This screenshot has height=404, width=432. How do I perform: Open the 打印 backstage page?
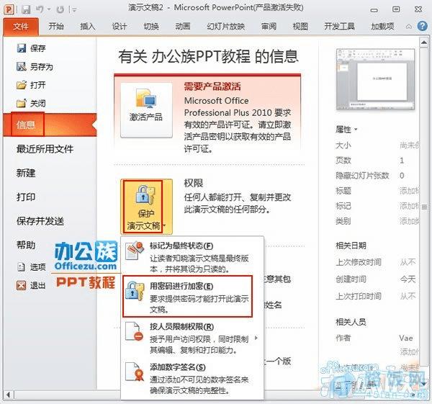coord(26,197)
